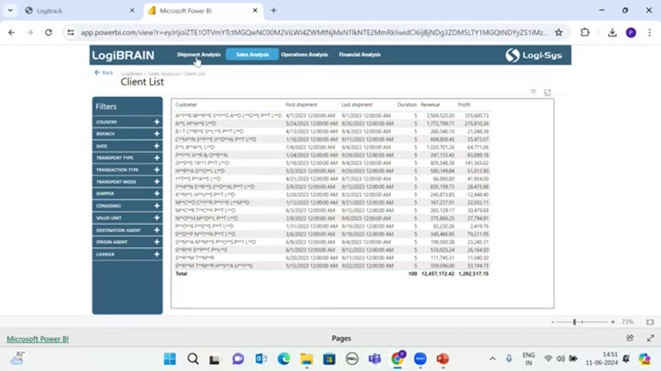
Task: Zoom in with the plus button
Action: (x=613, y=322)
